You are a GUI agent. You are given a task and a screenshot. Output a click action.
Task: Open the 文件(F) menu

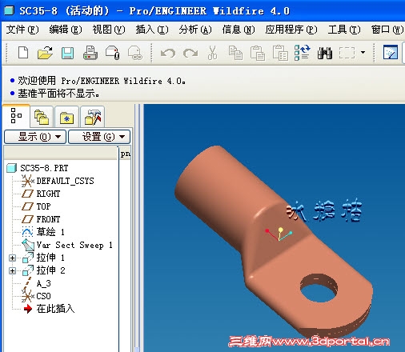(x=22, y=30)
